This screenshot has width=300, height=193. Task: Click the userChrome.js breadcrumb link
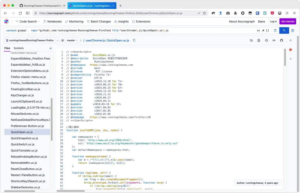(x=95, y=40)
